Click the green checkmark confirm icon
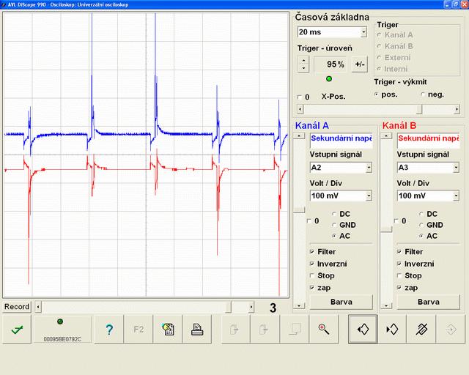The width and height of the screenshot is (469, 375). tap(16, 330)
